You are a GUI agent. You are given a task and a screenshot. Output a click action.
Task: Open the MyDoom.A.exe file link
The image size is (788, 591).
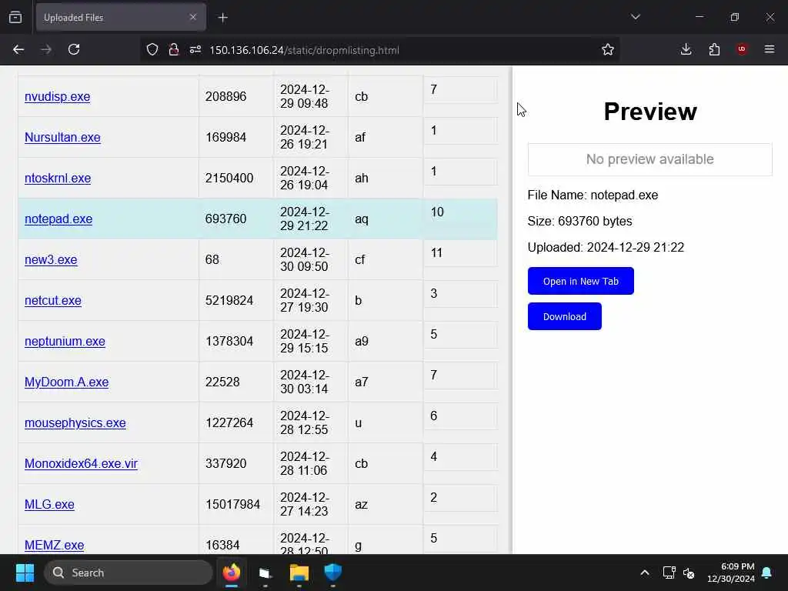[x=66, y=382]
